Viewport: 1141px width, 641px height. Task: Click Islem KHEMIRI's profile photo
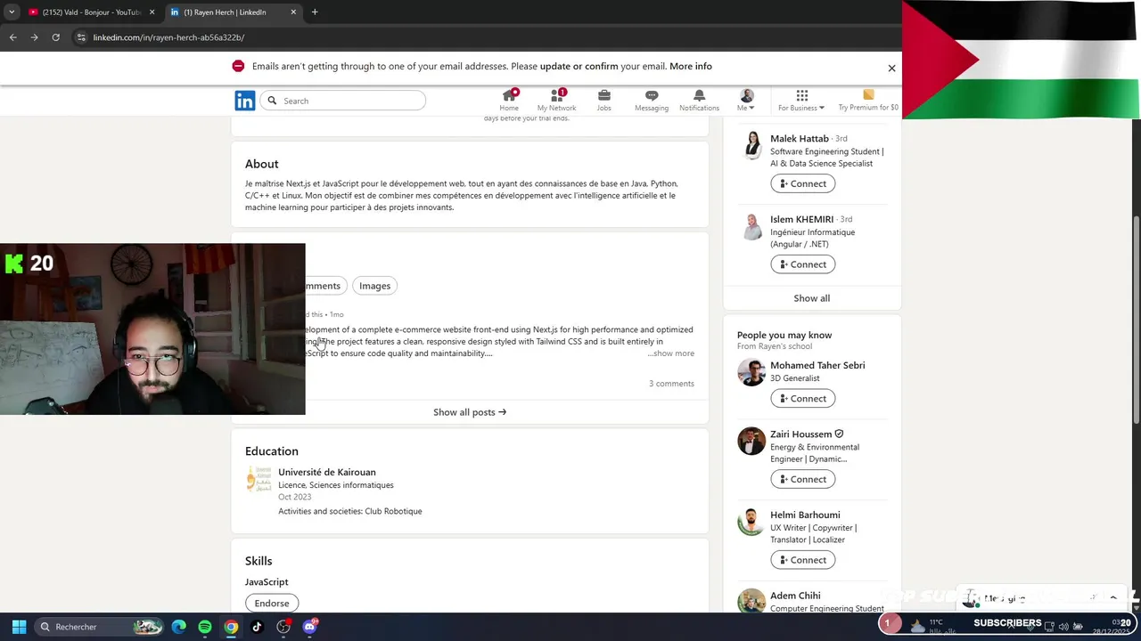tap(751, 226)
